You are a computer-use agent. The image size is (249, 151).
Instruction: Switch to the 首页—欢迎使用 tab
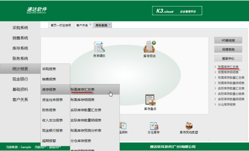pyautogui.click(x=61, y=25)
